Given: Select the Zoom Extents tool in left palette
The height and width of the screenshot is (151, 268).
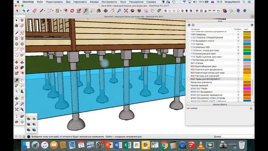Looking at the screenshot, I should 17,109.
